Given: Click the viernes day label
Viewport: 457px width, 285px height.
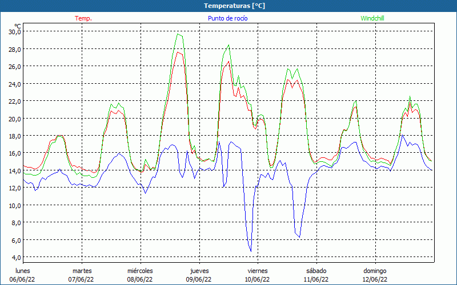Looking at the screenshot, I should click(258, 271).
